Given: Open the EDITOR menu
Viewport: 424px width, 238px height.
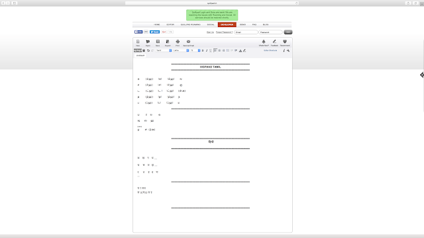Looking at the screenshot, I should click(x=170, y=24).
